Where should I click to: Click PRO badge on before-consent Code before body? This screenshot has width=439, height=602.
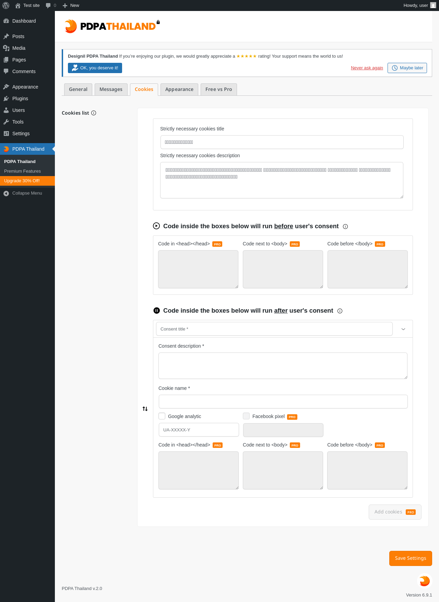(x=380, y=244)
